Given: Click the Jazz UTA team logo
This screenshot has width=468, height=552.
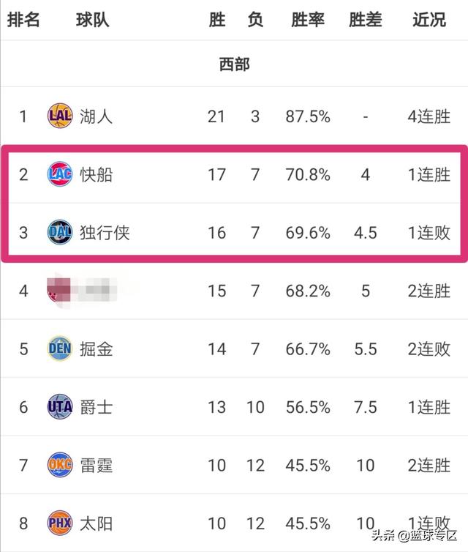Looking at the screenshot, I should tap(60, 406).
